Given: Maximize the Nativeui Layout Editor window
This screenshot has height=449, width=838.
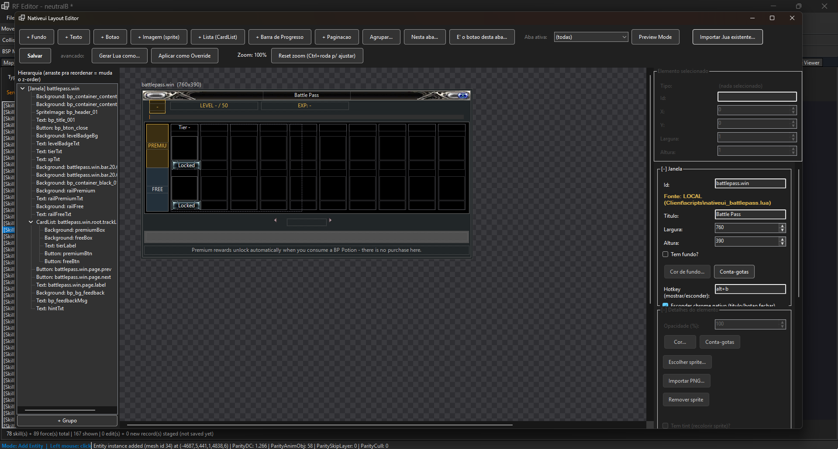Looking at the screenshot, I should point(772,18).
